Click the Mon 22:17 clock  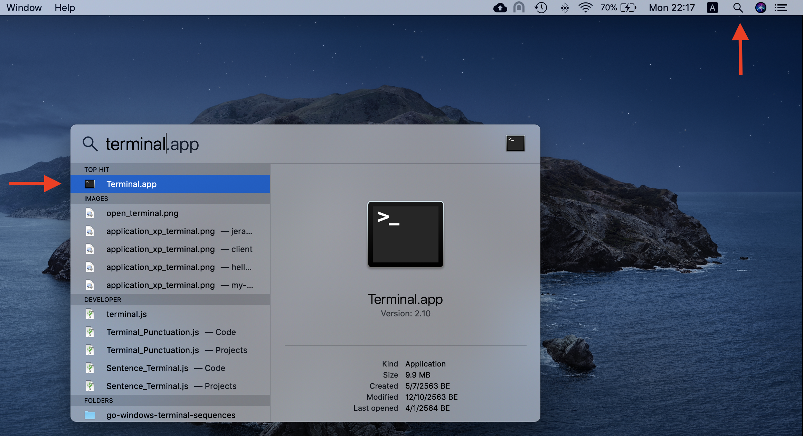coord(672,8)
